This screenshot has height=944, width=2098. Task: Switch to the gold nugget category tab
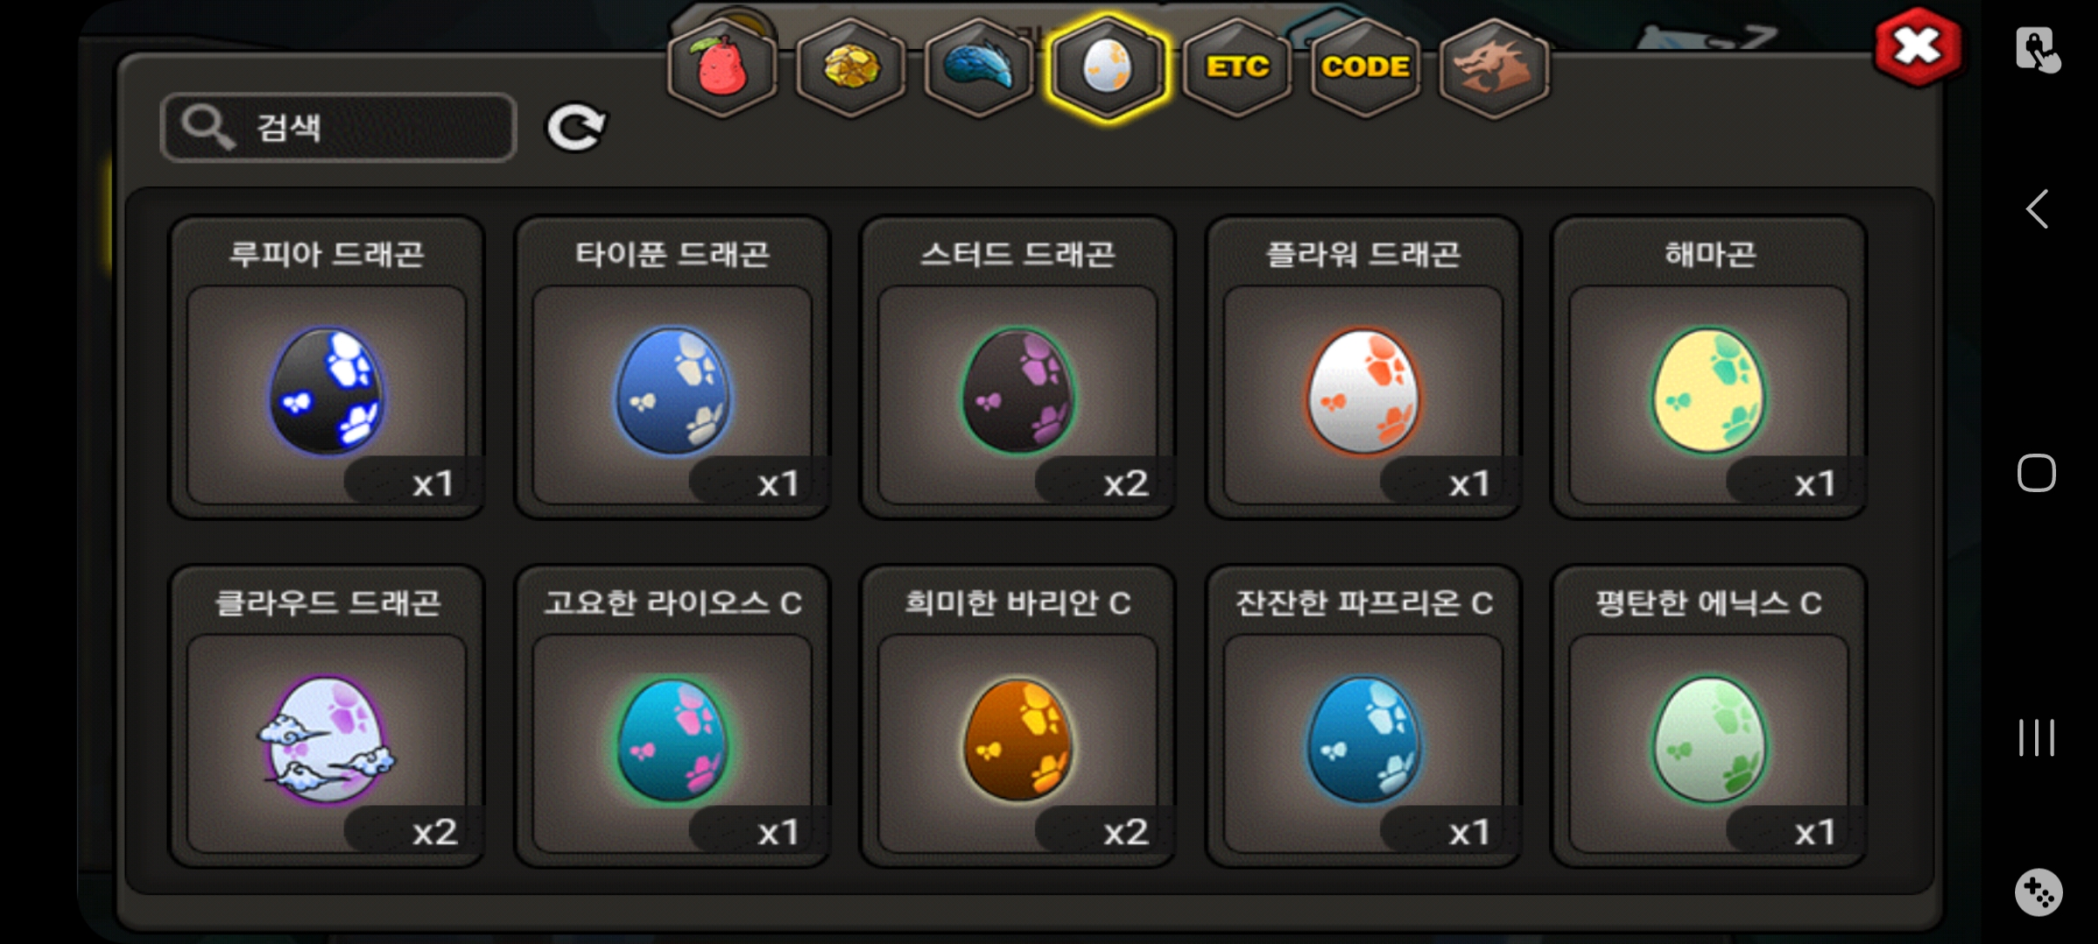(851, 68)
